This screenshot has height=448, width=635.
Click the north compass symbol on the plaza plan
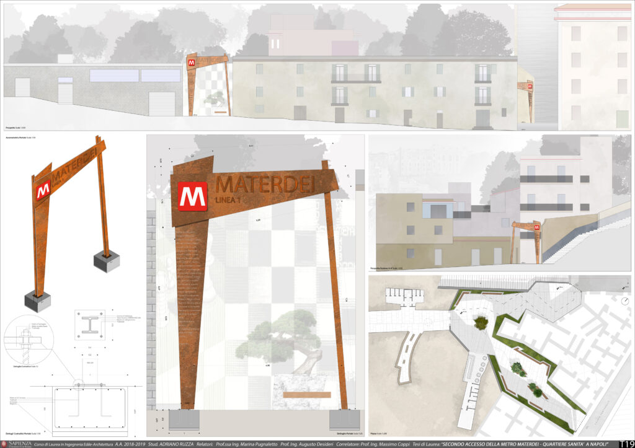coord(625,301)
